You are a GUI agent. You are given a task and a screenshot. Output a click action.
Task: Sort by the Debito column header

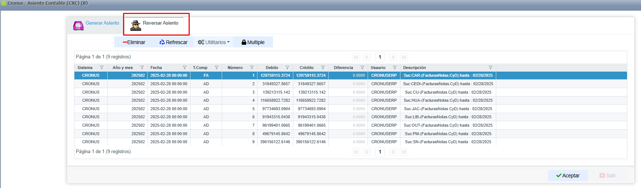coord(272,68)
